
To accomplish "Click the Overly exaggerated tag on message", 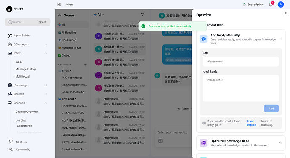I will (178, 60).
